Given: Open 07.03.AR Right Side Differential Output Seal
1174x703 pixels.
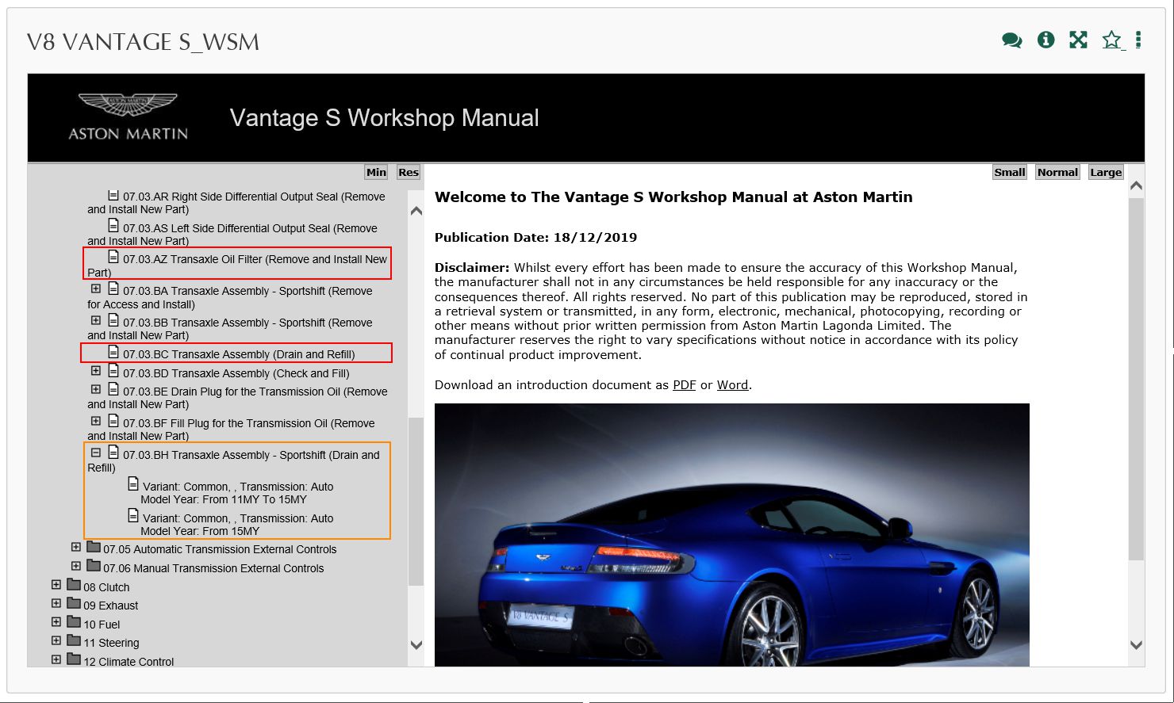Looking at the screenshot, I should pos(236,203).
